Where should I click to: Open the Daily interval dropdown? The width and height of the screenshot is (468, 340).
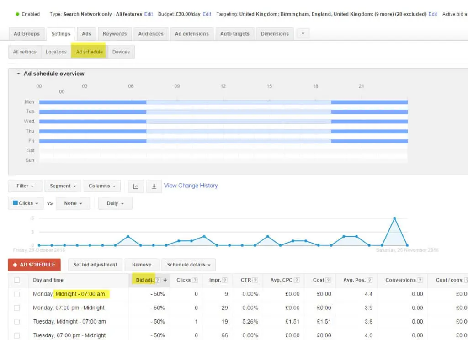(115, 203)
